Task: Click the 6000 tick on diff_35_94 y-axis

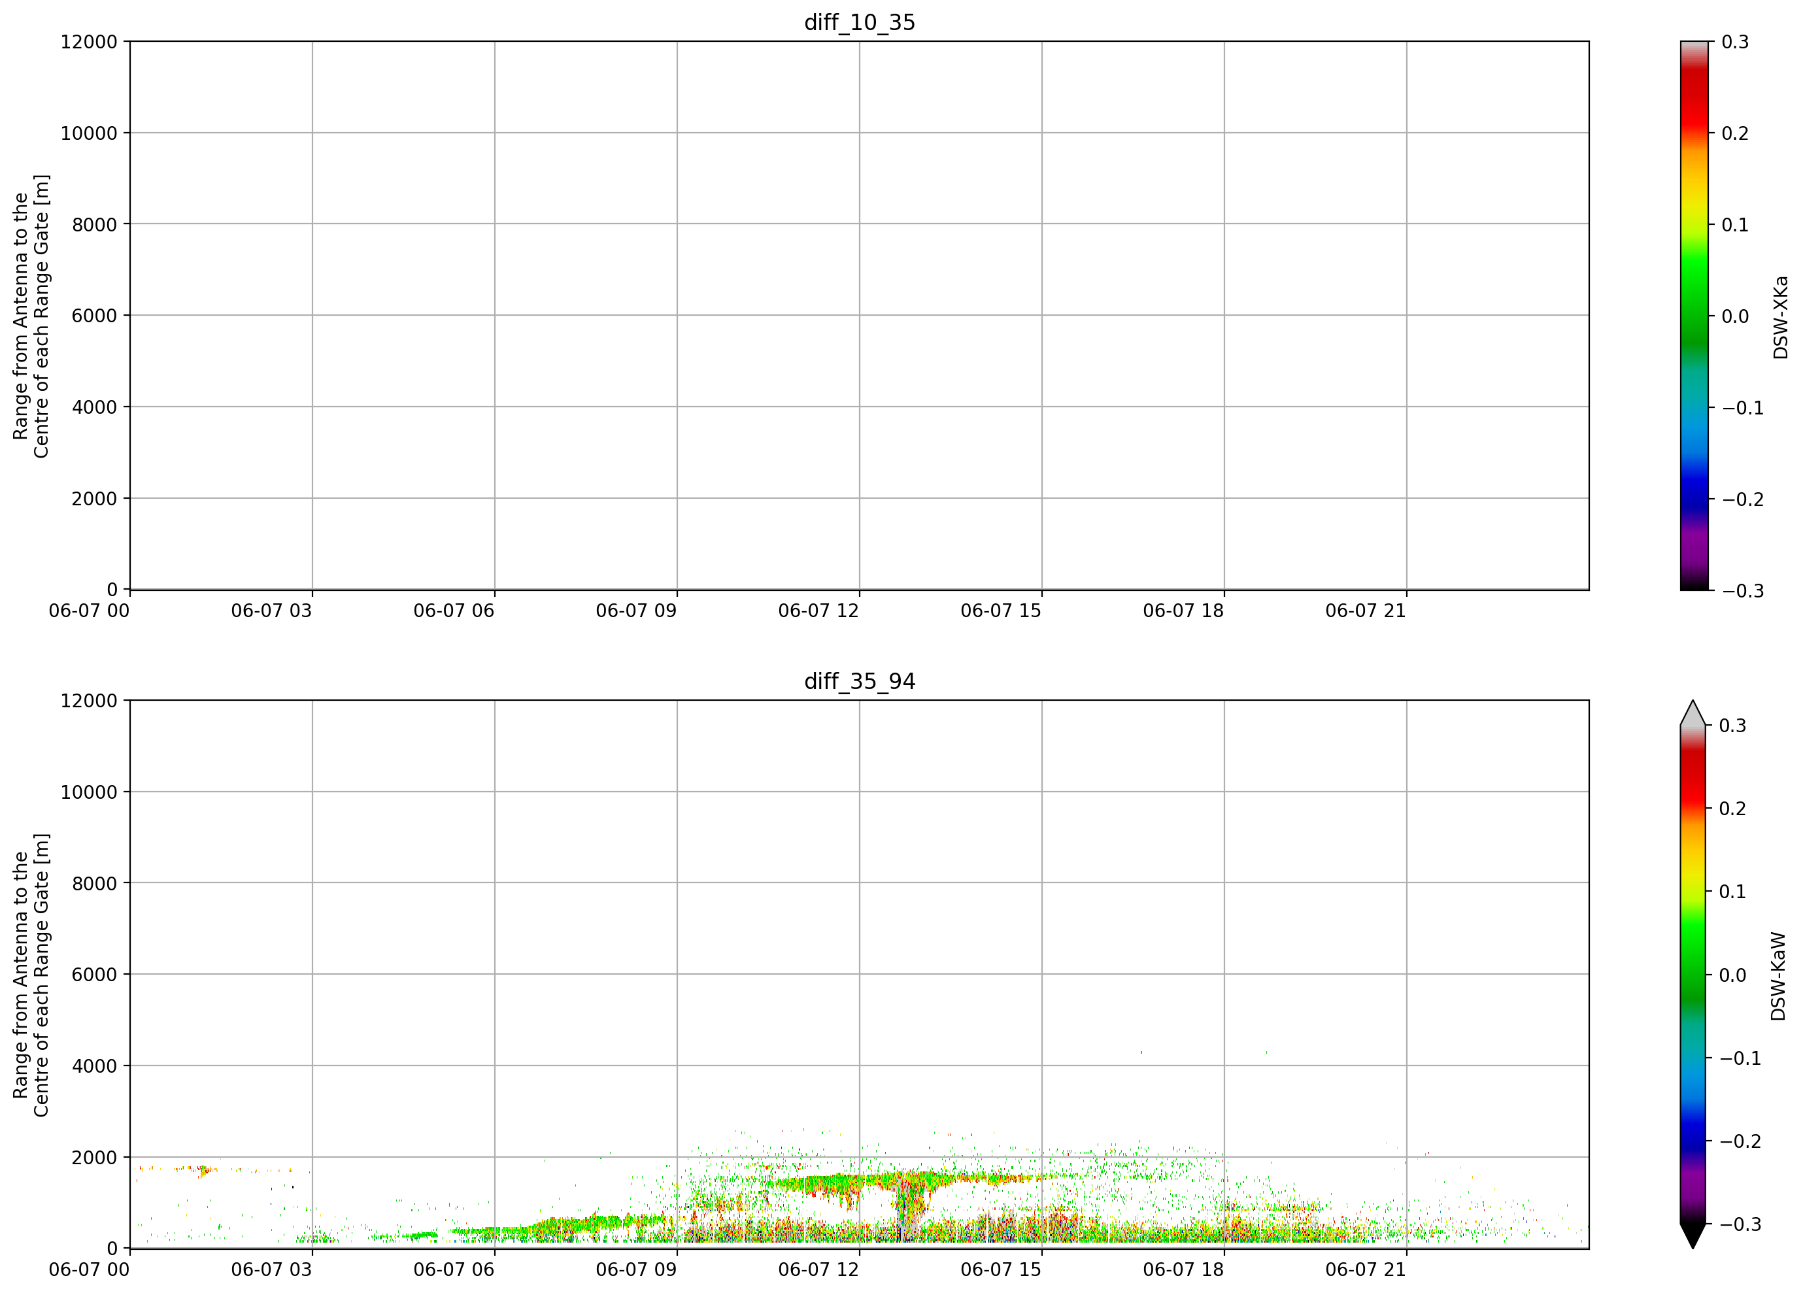Action: pyautogui.click(x=95, y=975)
